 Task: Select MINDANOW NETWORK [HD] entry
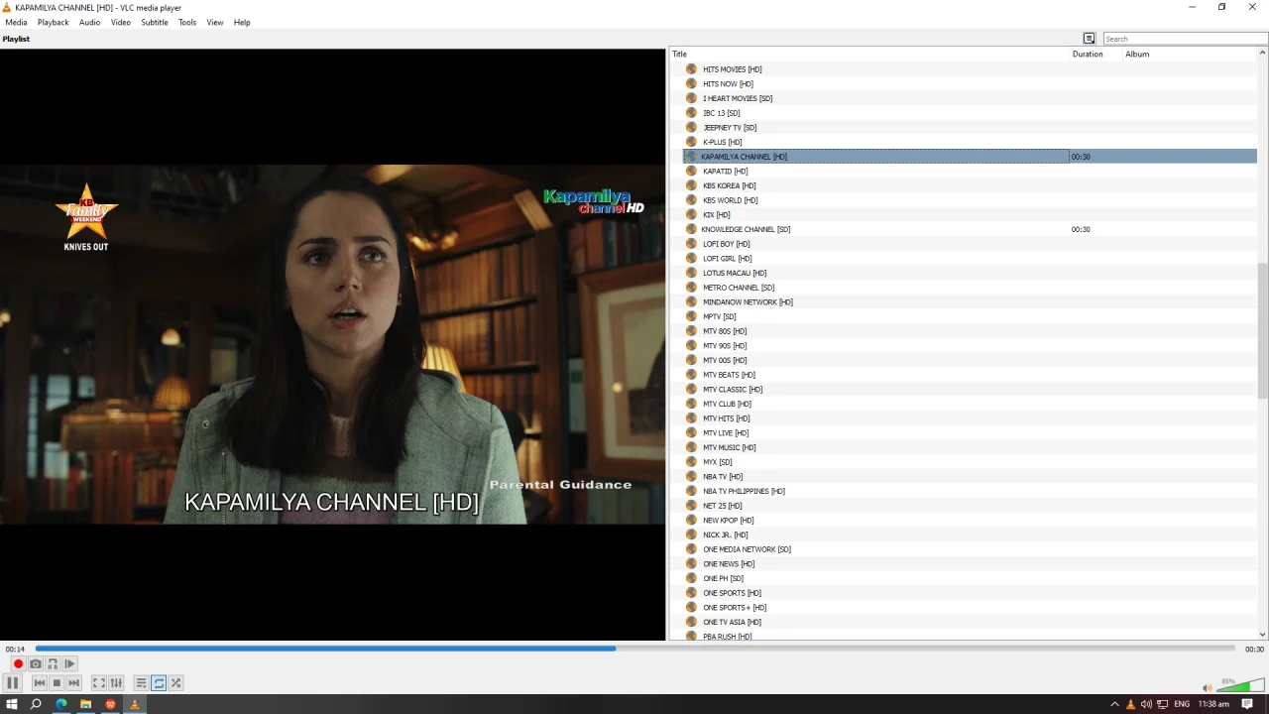748,302
